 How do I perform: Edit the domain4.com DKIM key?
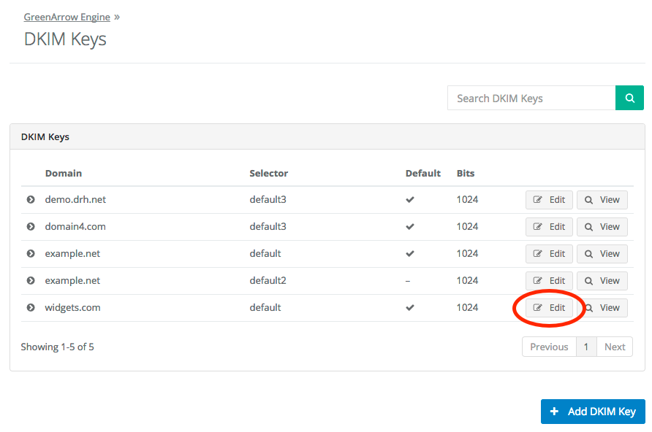[549, 227]
